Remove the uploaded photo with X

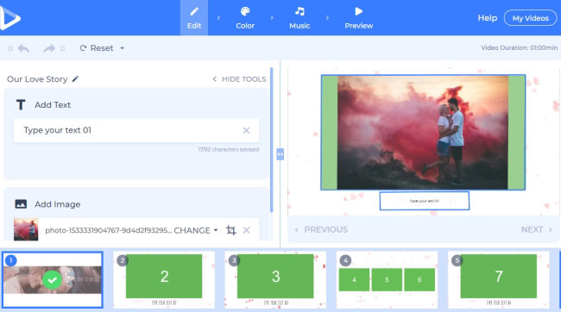[x=246, y=230]
